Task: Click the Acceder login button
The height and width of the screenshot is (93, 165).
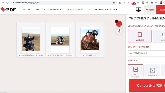Action: click(x=150, y=10)
